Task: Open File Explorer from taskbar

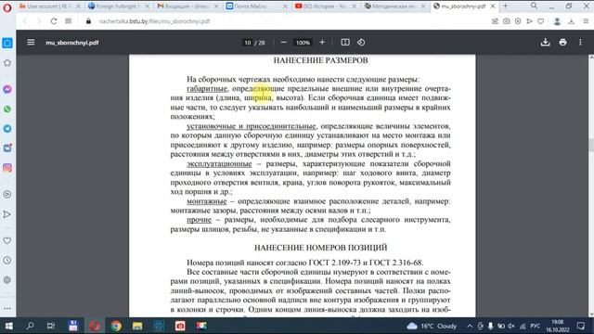Action: [x=137, y=326]
